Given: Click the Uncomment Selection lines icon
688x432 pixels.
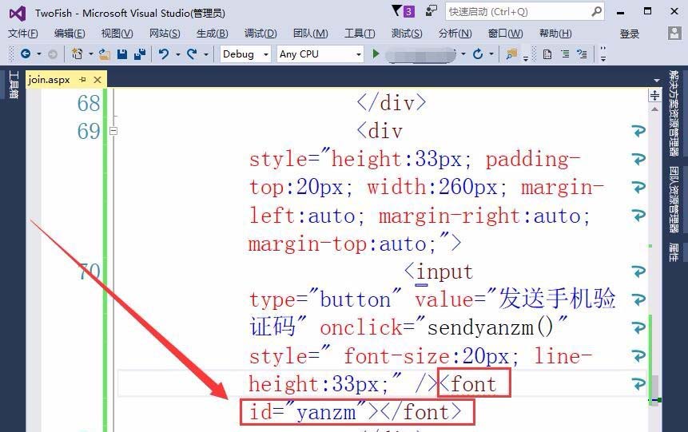Looking at the screenshot, I should (583, 54).
